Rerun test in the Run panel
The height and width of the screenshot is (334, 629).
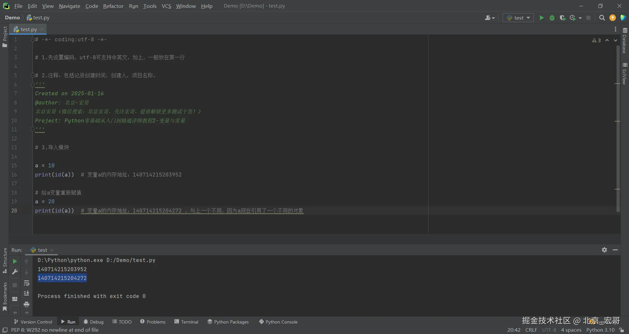point(15,261)
